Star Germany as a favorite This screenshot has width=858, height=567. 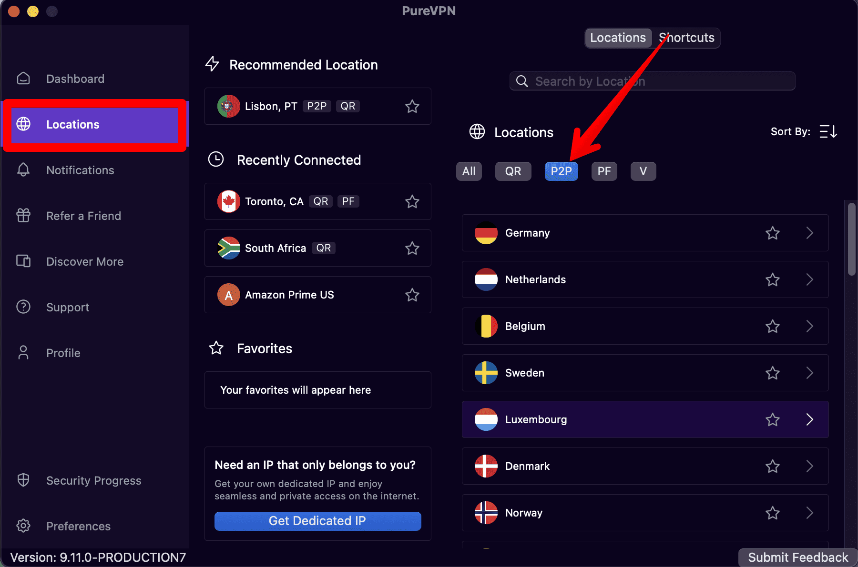(772, 233)
